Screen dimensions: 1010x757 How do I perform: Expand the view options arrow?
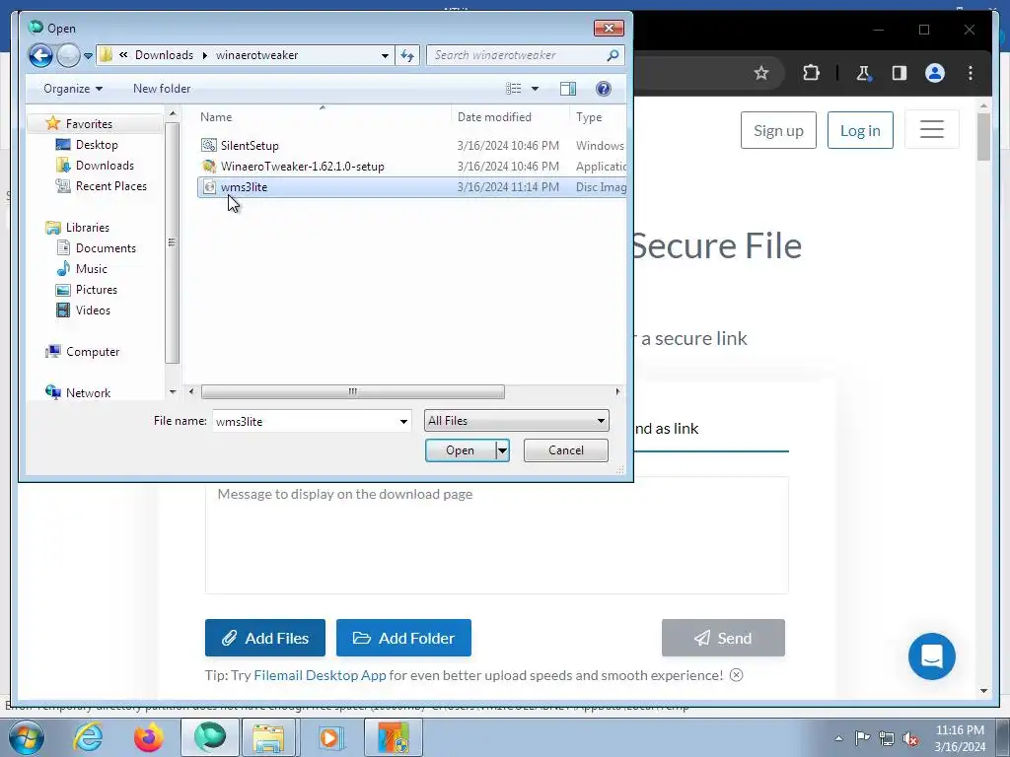pyautogui.click(x=535, y=89)
